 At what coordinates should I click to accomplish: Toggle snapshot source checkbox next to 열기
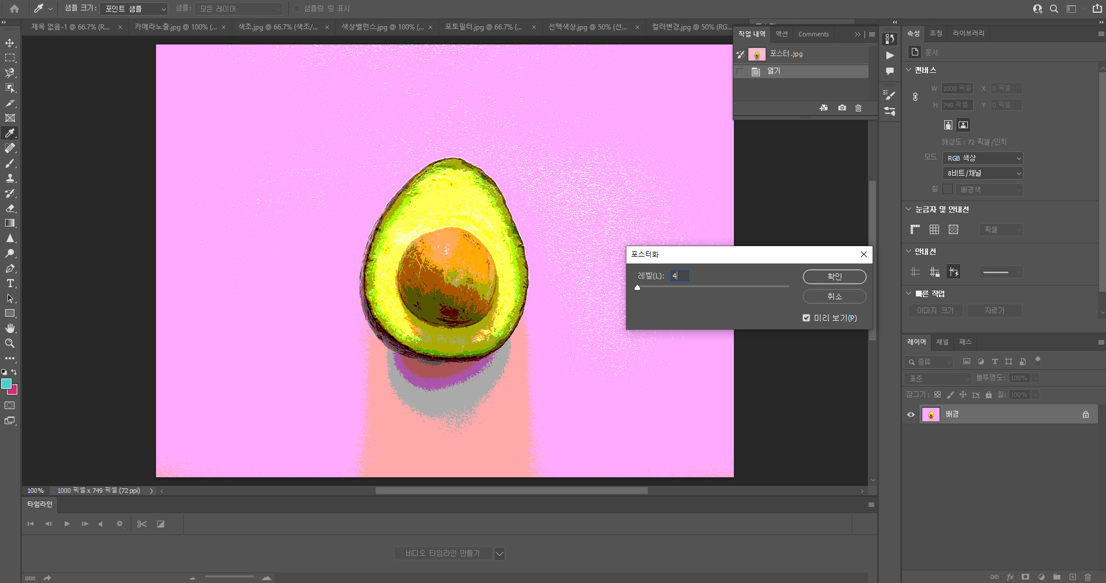pos(740,71)
